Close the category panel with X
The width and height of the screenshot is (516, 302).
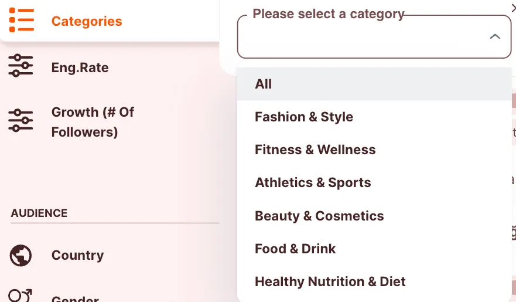[x=514, y=8]
